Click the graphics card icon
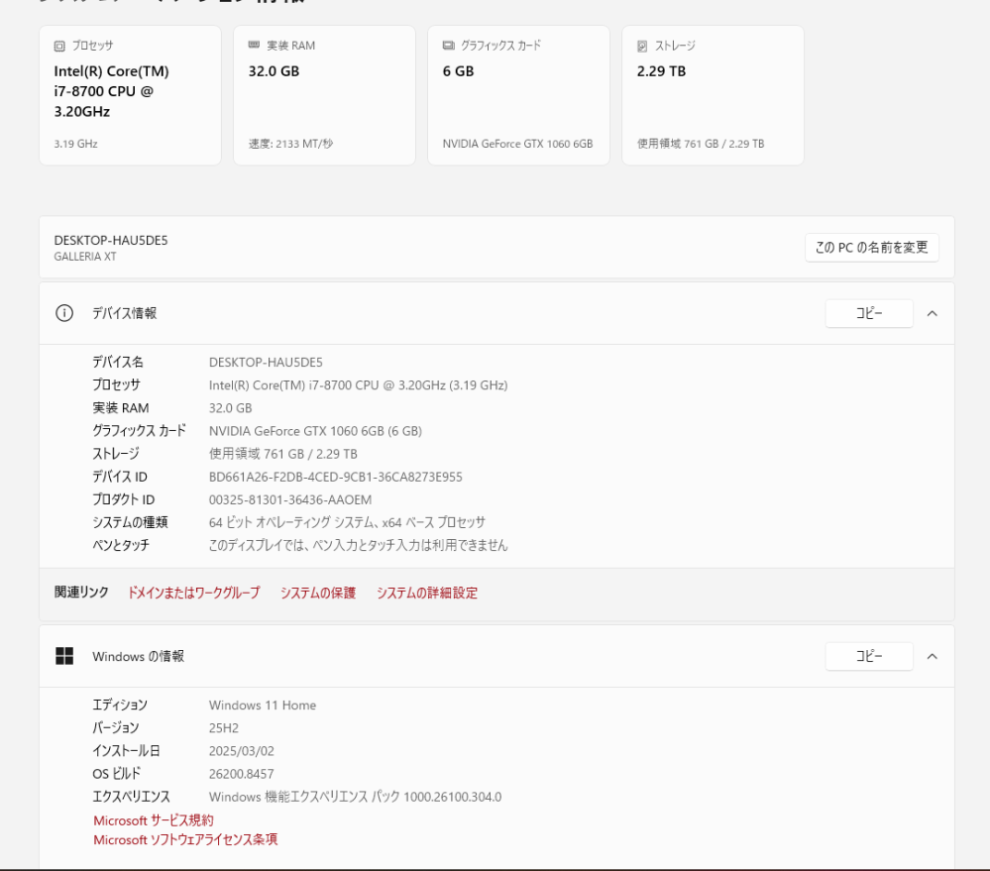This screenshot has height=871, width=990. [448, 46]
